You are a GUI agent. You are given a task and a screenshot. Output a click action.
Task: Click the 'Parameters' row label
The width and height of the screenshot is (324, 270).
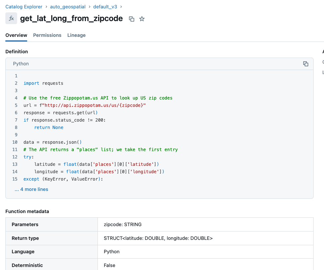click(25, 224)
